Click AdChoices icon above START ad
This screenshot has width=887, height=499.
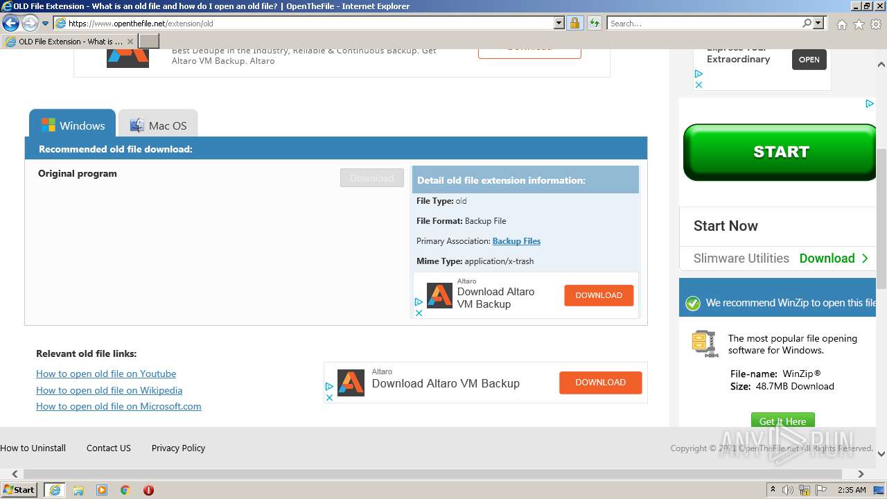coord(870,104)
